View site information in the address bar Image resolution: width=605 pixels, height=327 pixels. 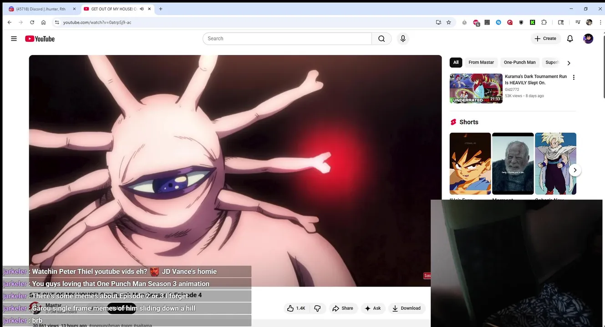(57, 22)
